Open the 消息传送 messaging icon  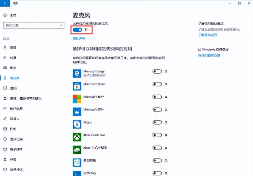pyautogui.click(x=5, y=170)
